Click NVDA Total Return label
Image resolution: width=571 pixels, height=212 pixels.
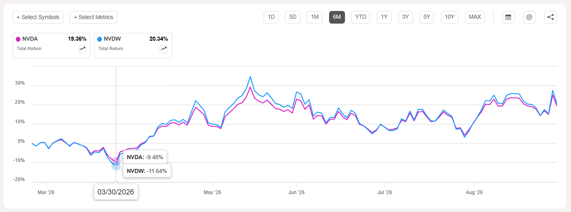[29, 48]
